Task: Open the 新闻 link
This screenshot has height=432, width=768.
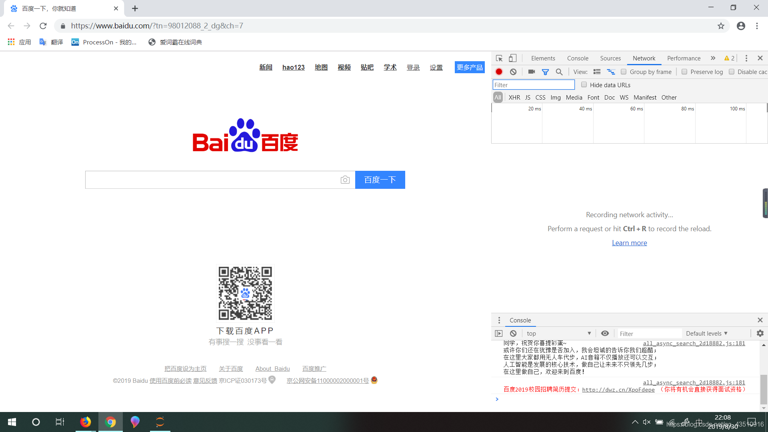Action: coord(266,67)
